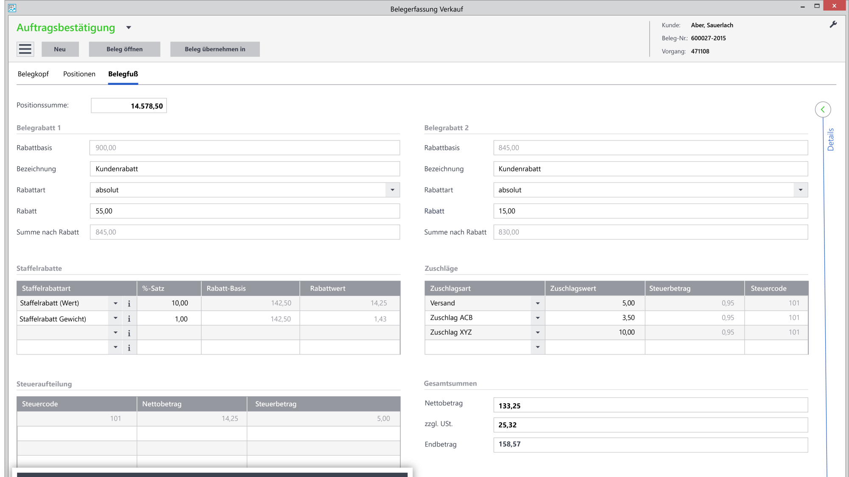Click info icon for Staffelrabatt (Wert) row
This screenshot has height=477, width=849.
click(129, 303)
